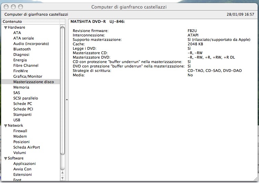Open Memoria in the sidebar
Screen dimensions: 259x183
(x=21, y=87)
